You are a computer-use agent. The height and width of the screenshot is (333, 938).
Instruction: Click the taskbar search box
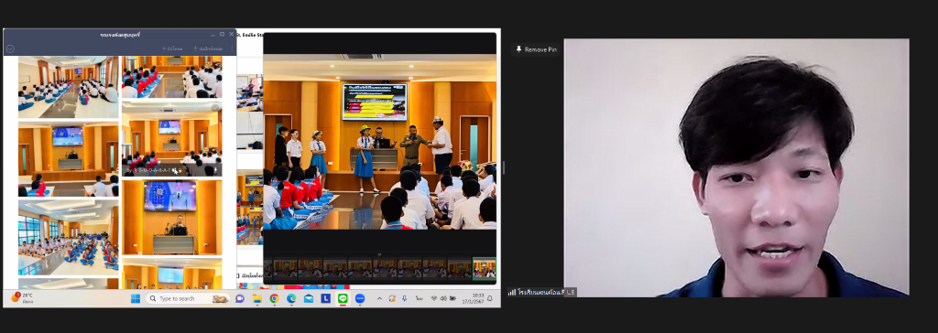pyautogui.click(x=188, y=298)
